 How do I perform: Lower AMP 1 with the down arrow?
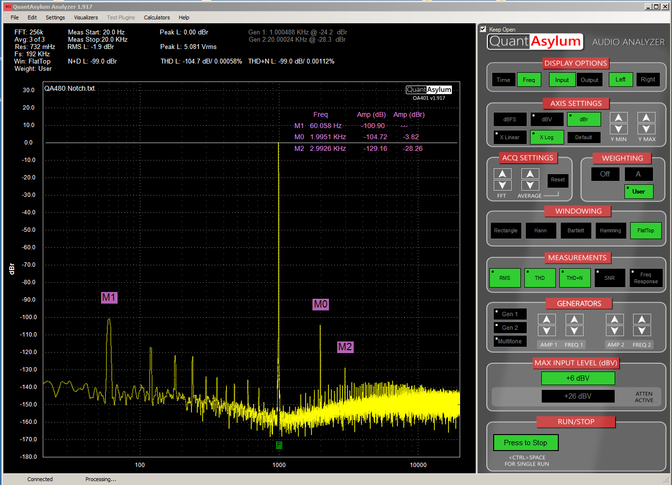[x=547, y=331]
